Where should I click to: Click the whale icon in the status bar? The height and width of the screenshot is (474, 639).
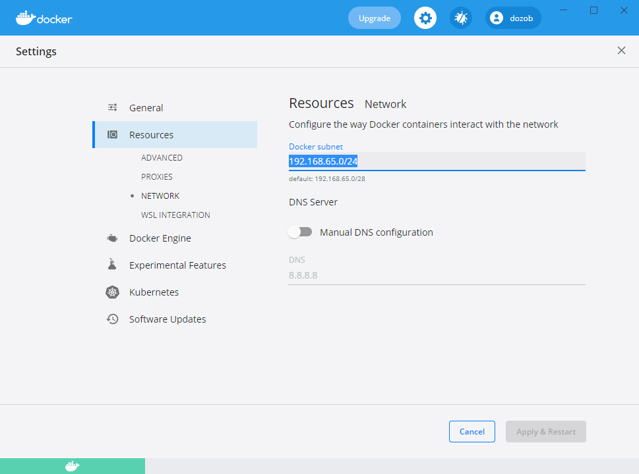click(x=72, y=466)
